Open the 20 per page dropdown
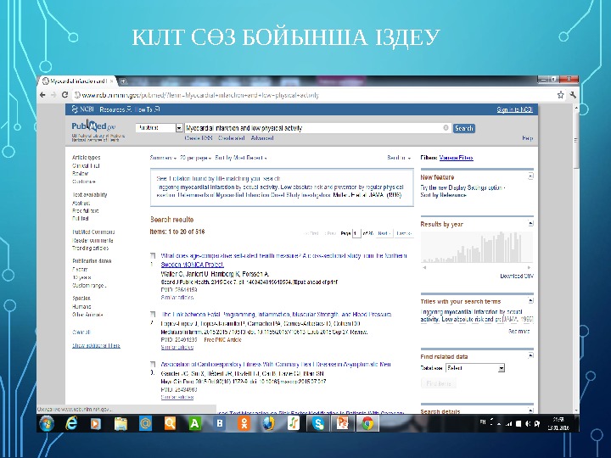Viewport: 611px width, 458px height. (196, 158)
